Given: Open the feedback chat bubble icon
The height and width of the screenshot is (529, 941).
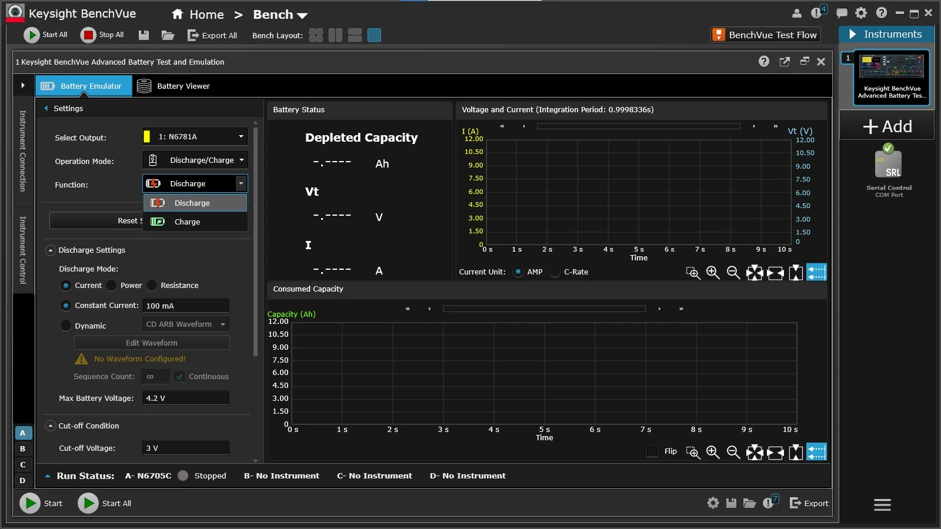Looking at the screenshot, I should tap(842, 13).
